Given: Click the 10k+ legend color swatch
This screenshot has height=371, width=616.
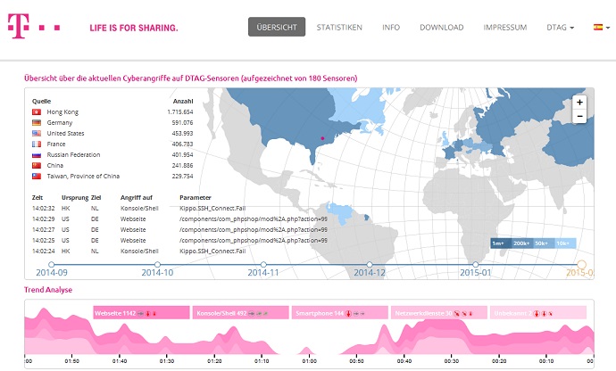Looking at the screenshot, I should 565,243.
